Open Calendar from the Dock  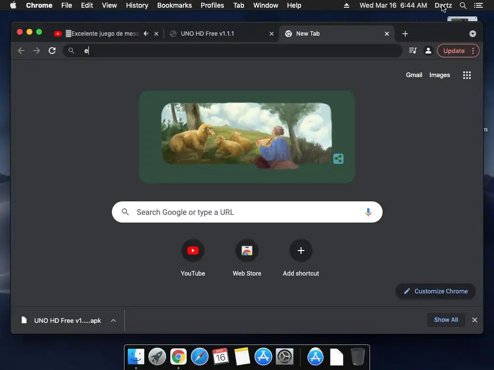coord(220,357)
